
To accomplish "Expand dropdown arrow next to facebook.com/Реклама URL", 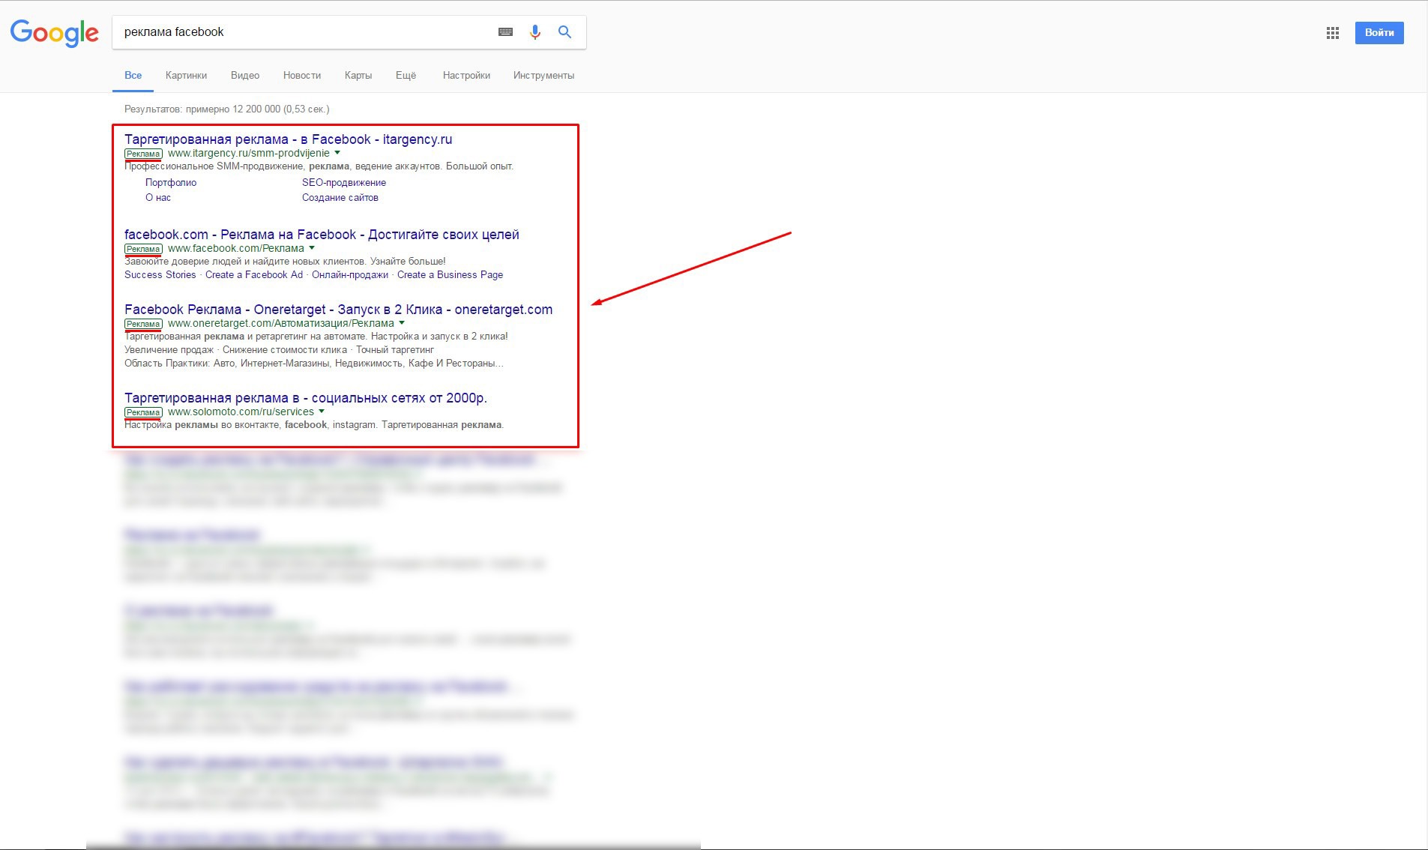I will (312, 248).
